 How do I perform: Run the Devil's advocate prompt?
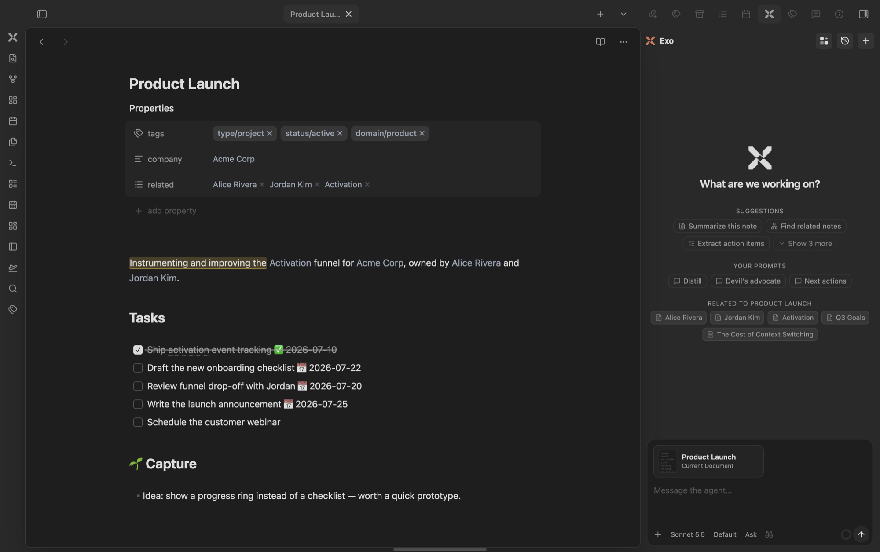click(x=748, y=281)
